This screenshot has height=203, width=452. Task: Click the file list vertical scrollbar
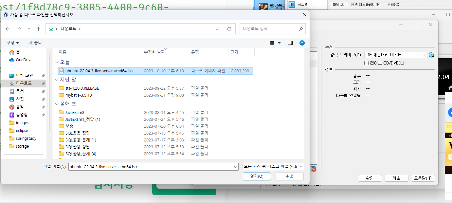click(307, 99)
